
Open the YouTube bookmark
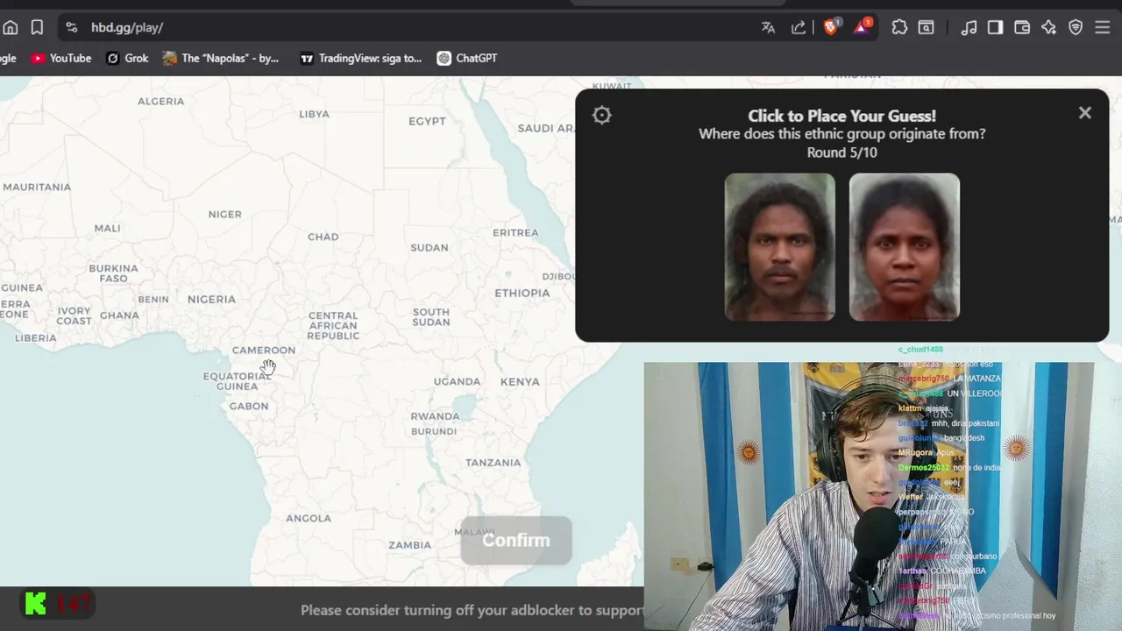(x=61, y=58)
